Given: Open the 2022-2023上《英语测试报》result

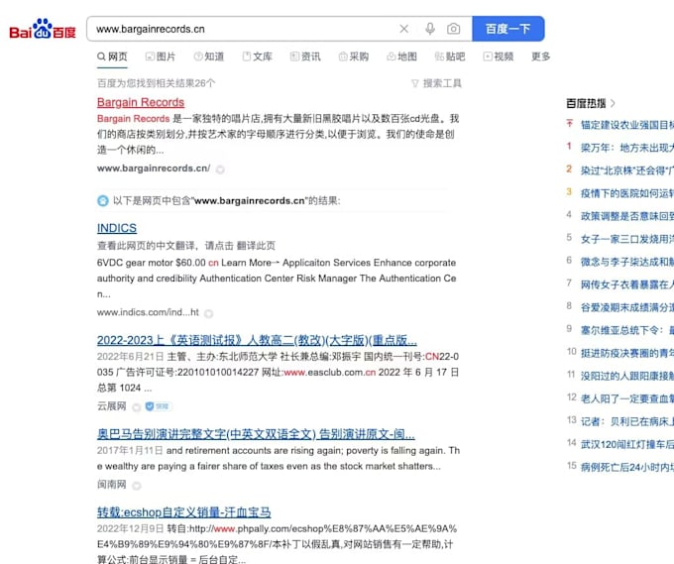Looking at the screenshot, I should click(x=257, y=340).
